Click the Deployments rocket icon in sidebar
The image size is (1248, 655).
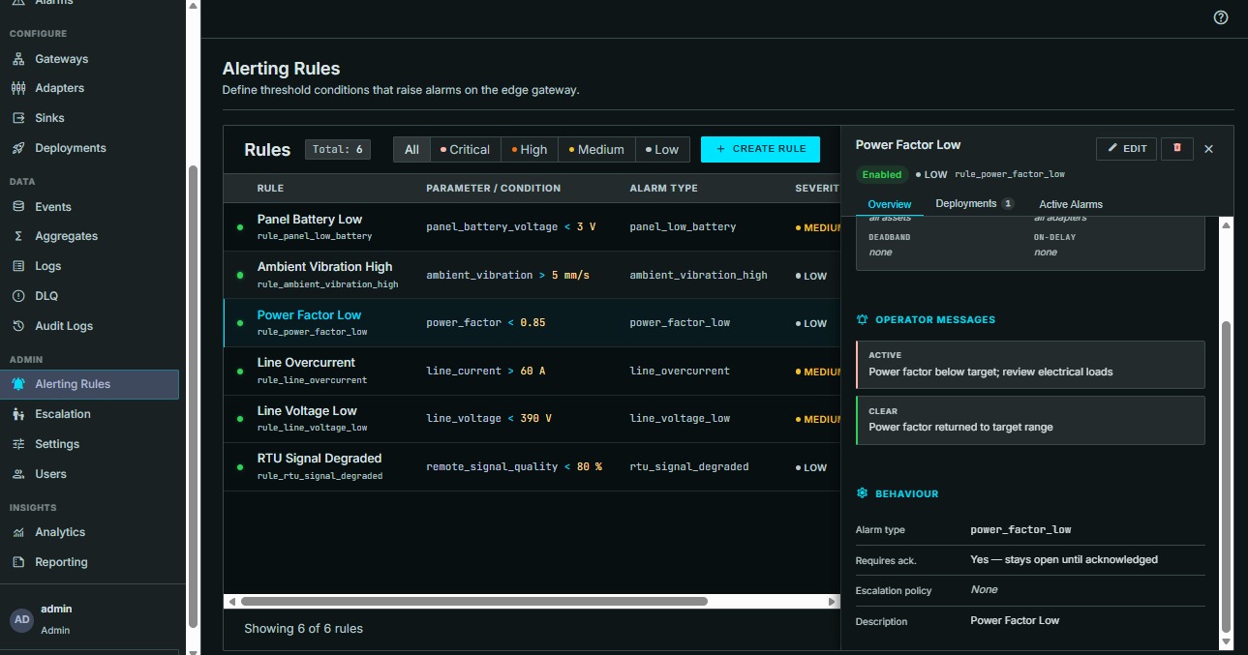coord(18,148)
